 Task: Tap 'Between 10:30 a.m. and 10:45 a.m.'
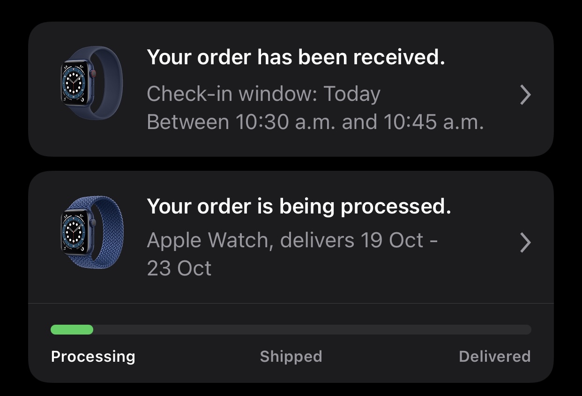pyautogui.click(x=315, y=122)
